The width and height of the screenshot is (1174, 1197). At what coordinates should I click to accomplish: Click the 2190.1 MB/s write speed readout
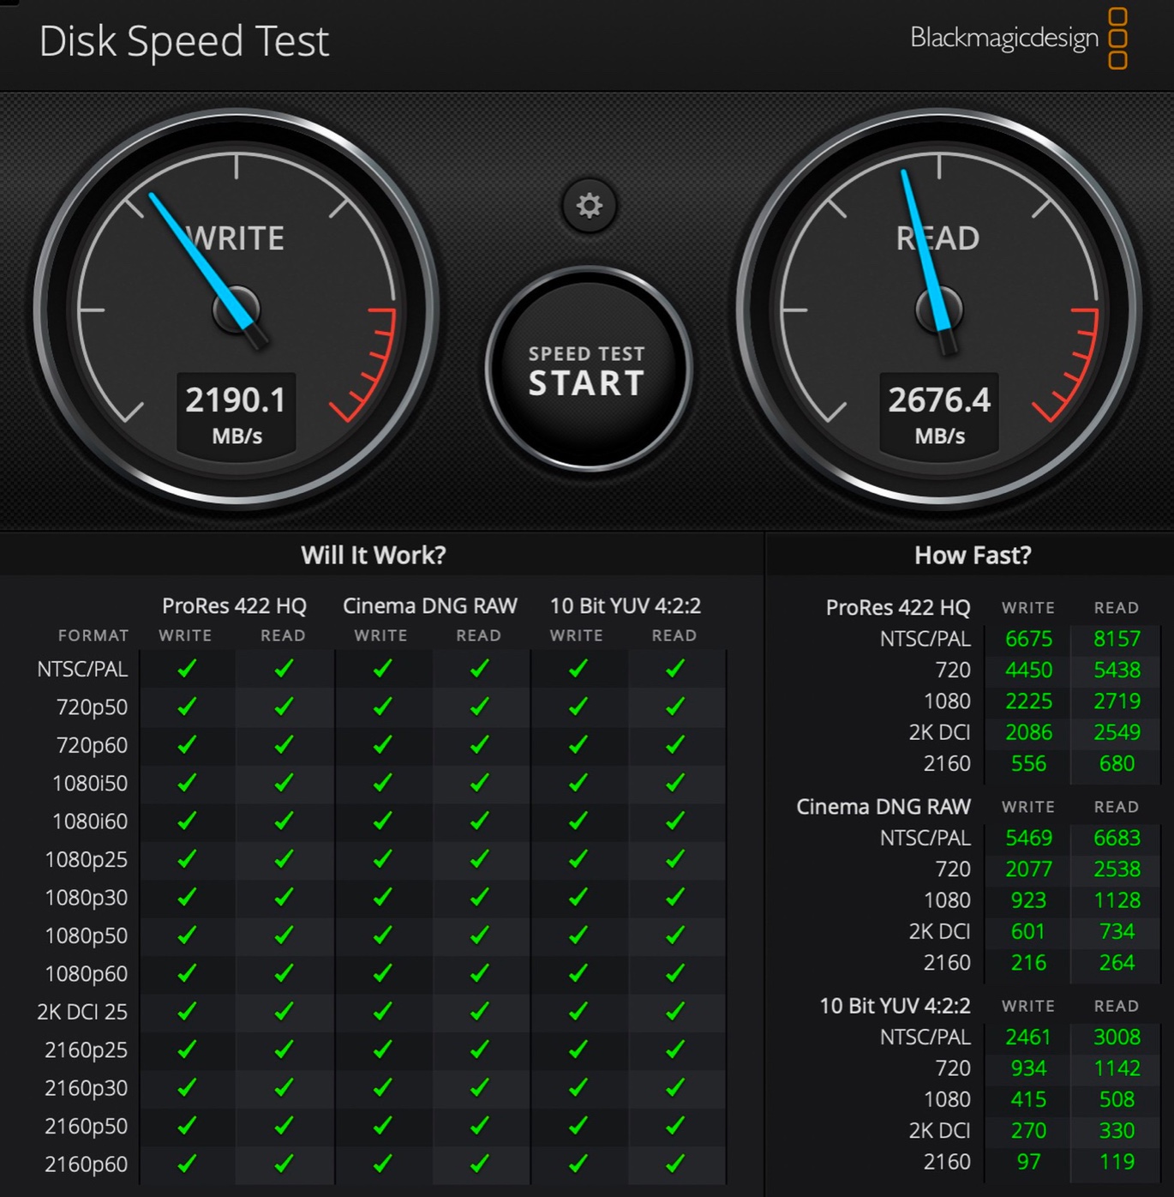237,413
